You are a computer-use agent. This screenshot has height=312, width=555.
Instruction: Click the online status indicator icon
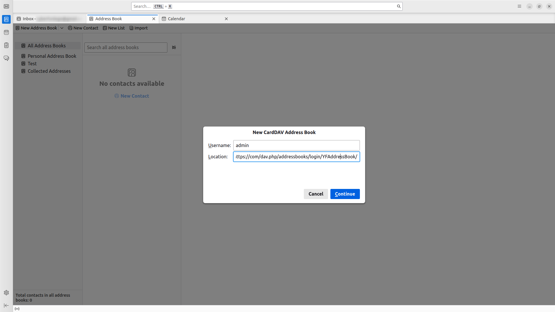point(17,309)
